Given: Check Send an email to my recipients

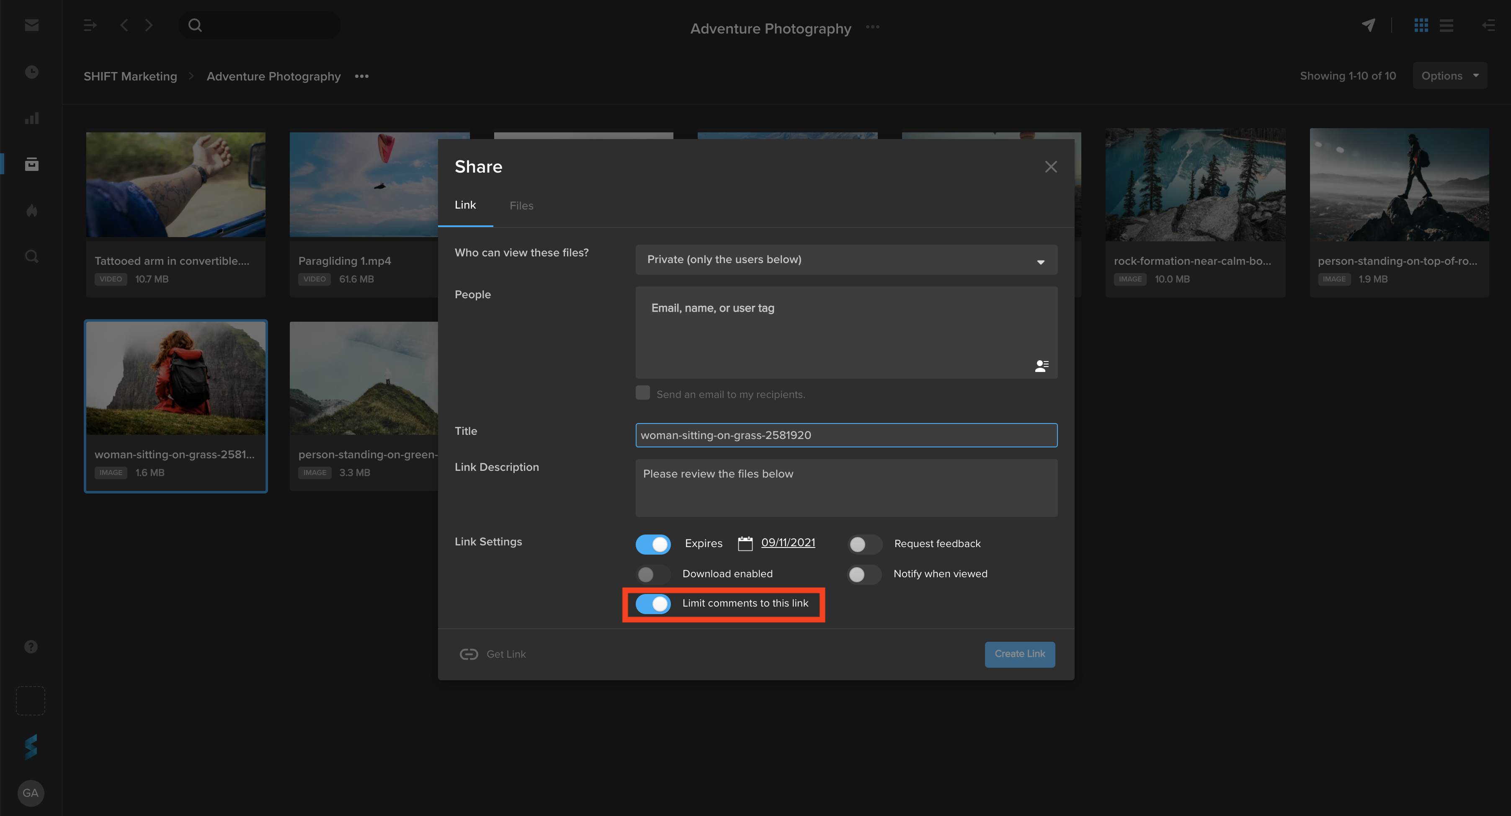Looking at the screenshot, I should tap(643, 393).
